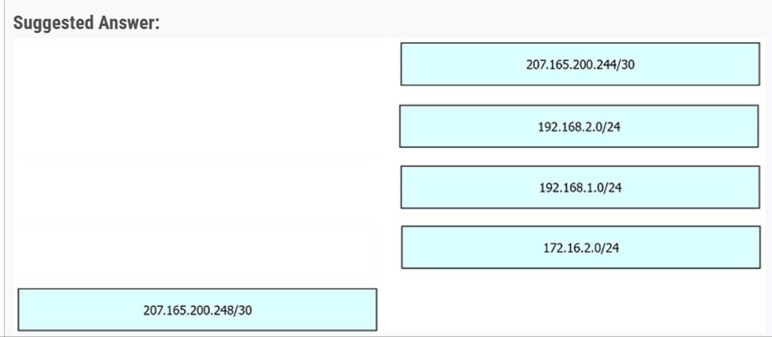Select the 207.165.200.244/30 answer box
The width and height of the screenshot is (772, 337).
(x=580, y=64)
